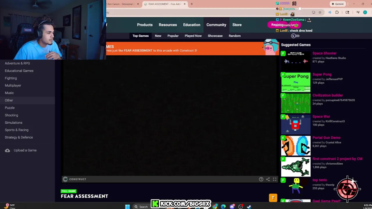Screen dimensions: 372x209
Task: Open the Strategy & Defence category
Action: click(19, 138)
